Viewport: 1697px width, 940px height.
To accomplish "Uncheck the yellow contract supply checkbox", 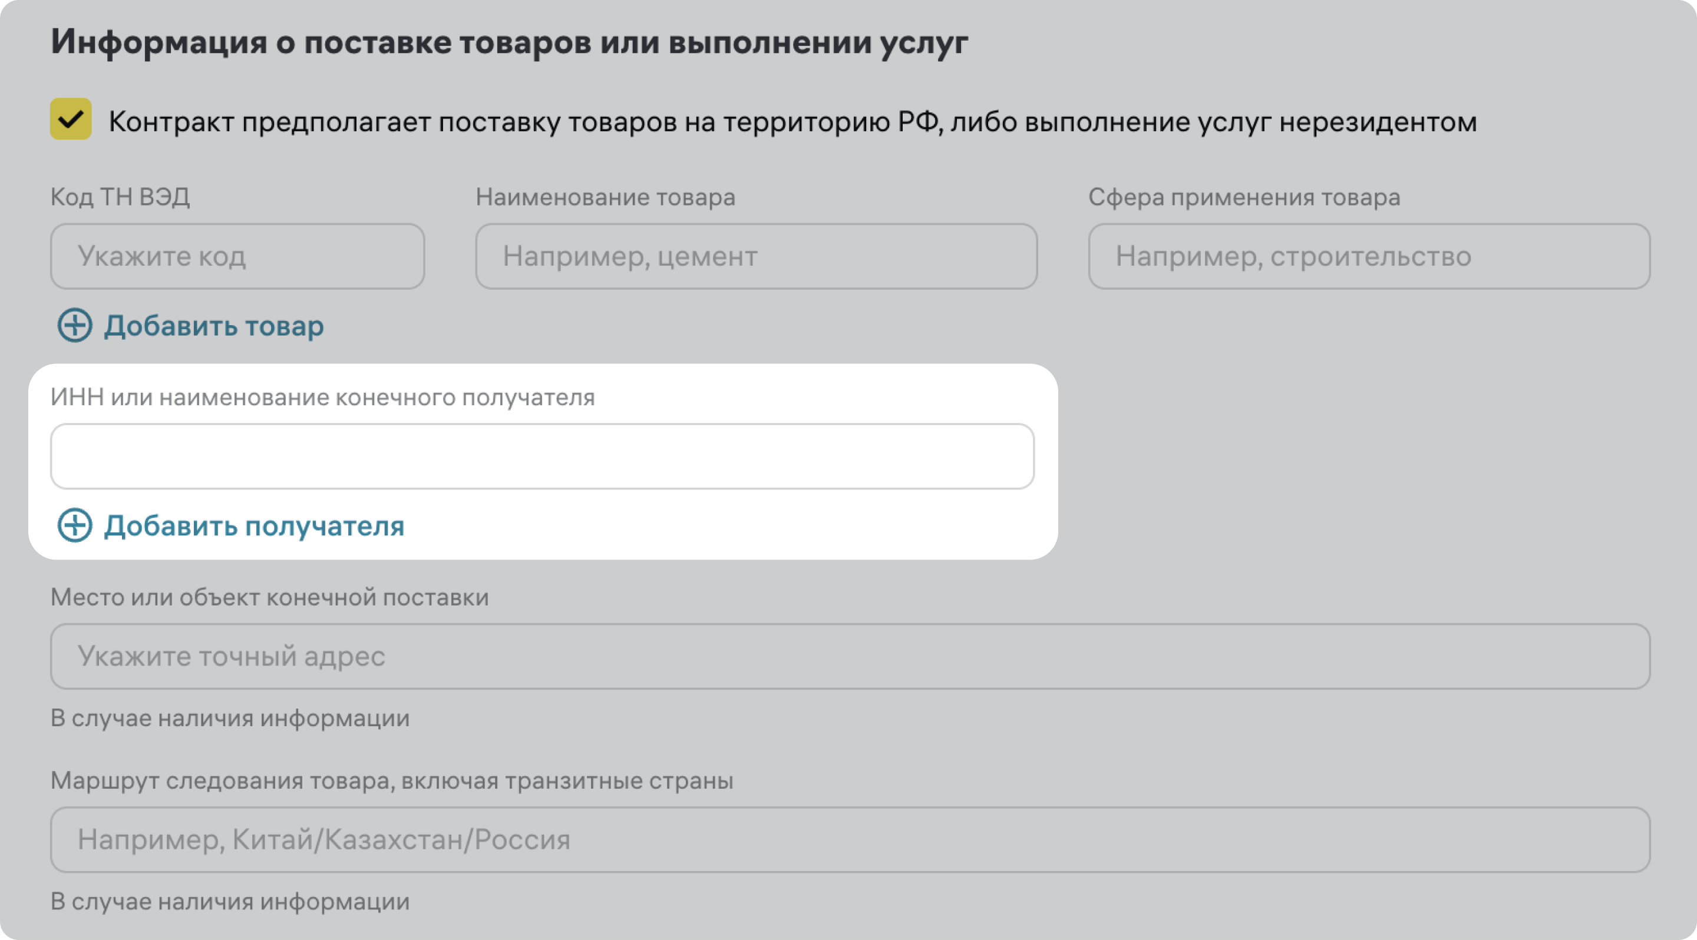I will (71, 119).
